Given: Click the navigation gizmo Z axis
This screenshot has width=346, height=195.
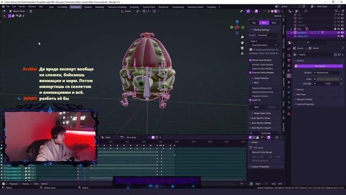Looking at the screenshot, I should (x=237, y=22).
